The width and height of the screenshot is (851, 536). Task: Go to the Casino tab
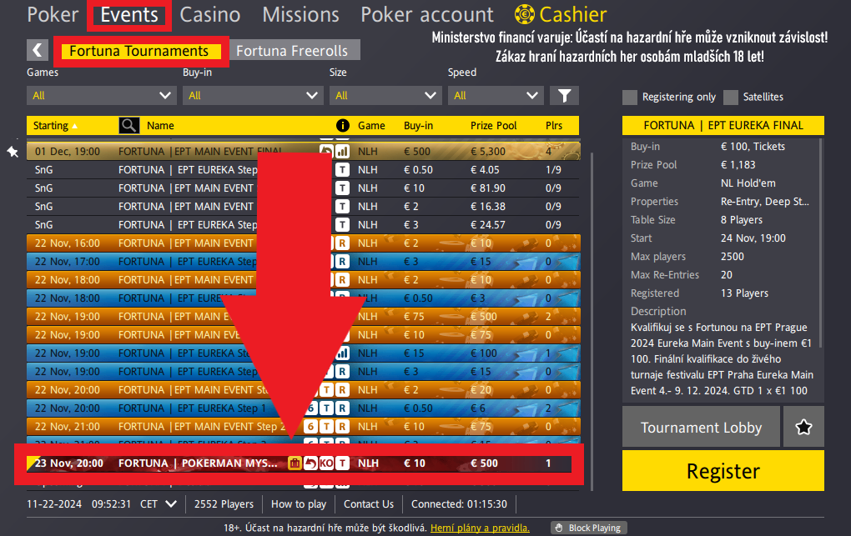tap(210, 15)
